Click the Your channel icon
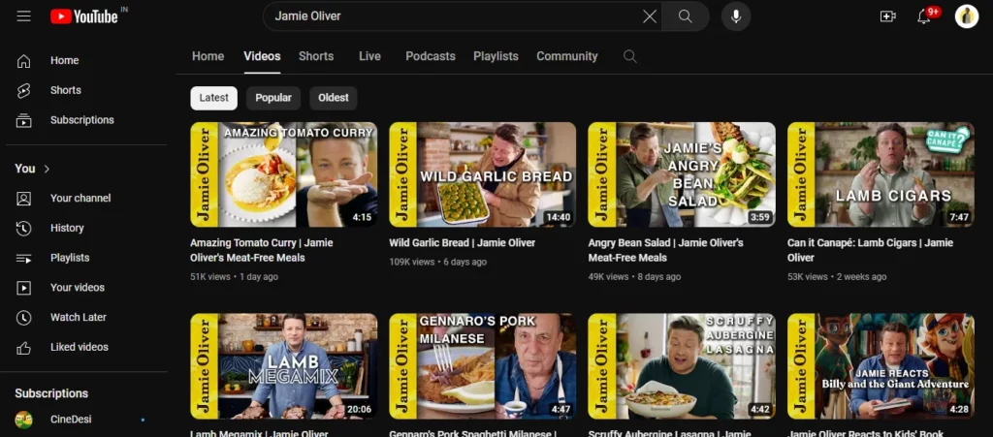The height and width of the screenshot is (437, 993). (23, 199)
